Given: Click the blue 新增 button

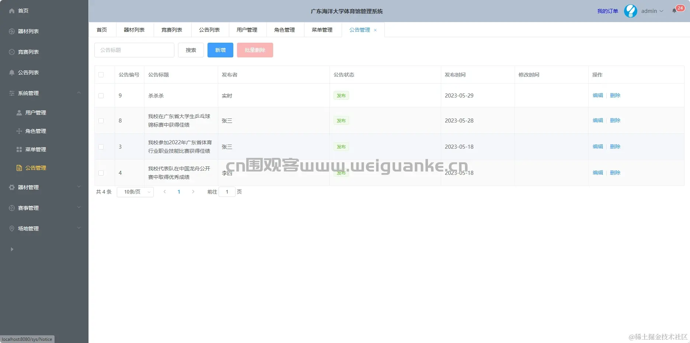Looking at the screenshot, I should (220, 50).
